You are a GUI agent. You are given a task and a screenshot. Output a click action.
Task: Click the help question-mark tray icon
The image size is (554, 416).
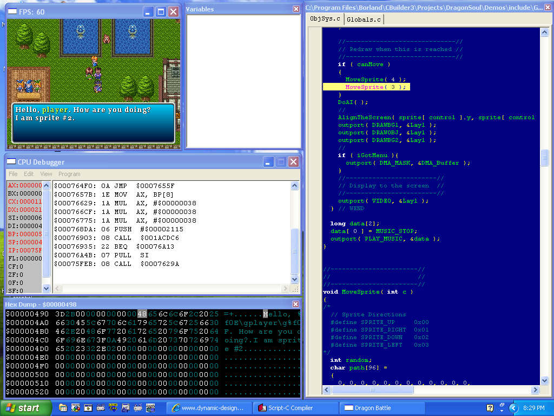[490, 408]
